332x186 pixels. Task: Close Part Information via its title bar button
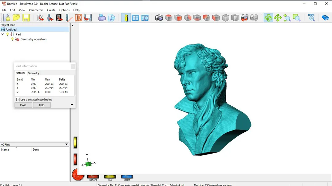coord(73,66)
